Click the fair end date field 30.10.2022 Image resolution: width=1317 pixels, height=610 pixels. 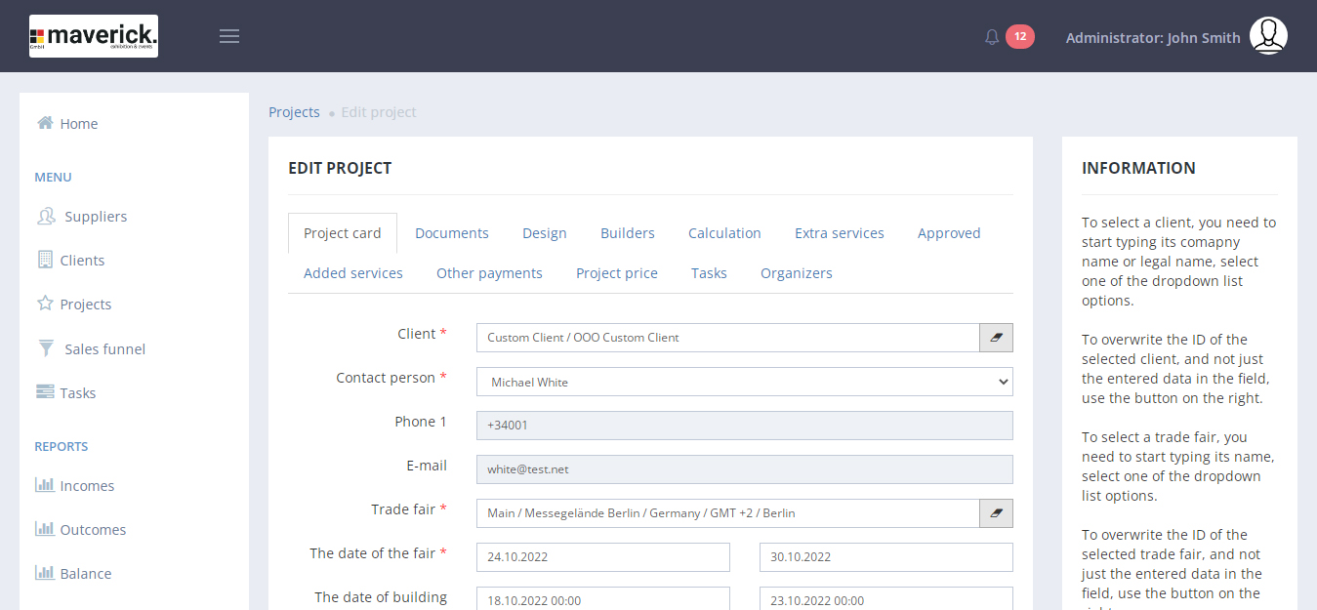[885, 557]
